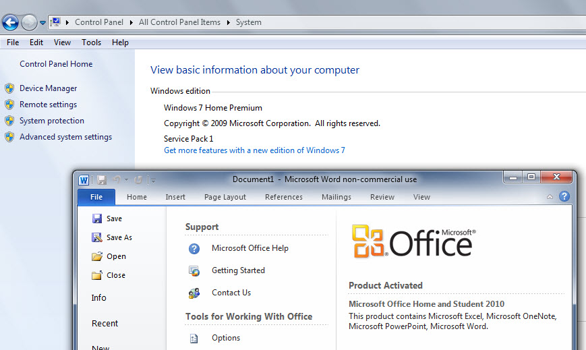Select All Control Panel Items breadcrumb
The image size is (586, 350).
pyautogui.click(x=180, y=22)
